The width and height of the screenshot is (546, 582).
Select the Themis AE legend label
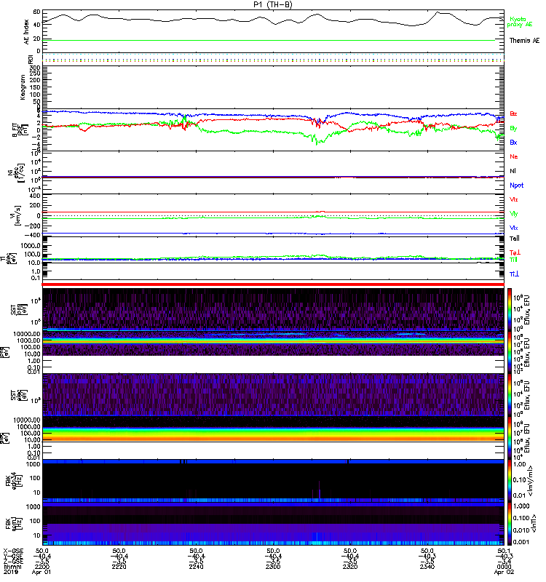524,41
